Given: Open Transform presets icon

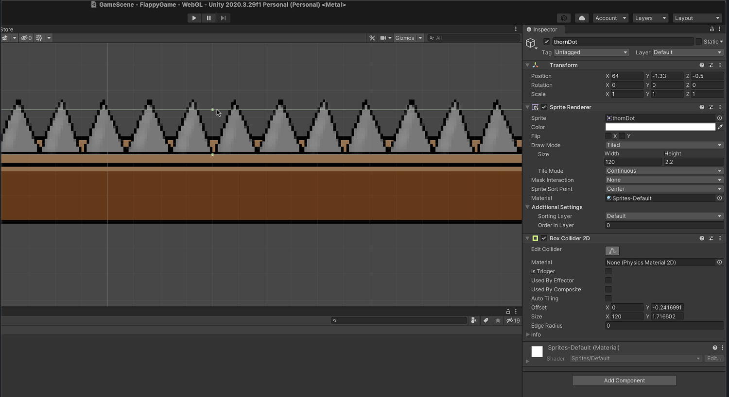Looking at the screenshot, I should coord(711,65).
